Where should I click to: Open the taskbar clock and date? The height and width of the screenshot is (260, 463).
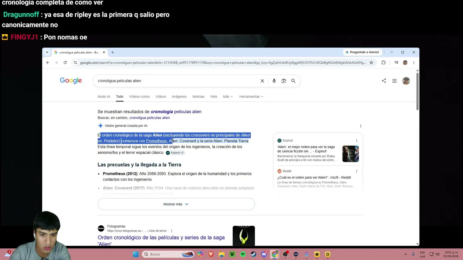pos(451,254)
